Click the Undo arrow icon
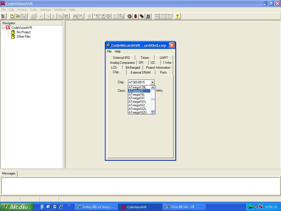 (x=41, y=16)
